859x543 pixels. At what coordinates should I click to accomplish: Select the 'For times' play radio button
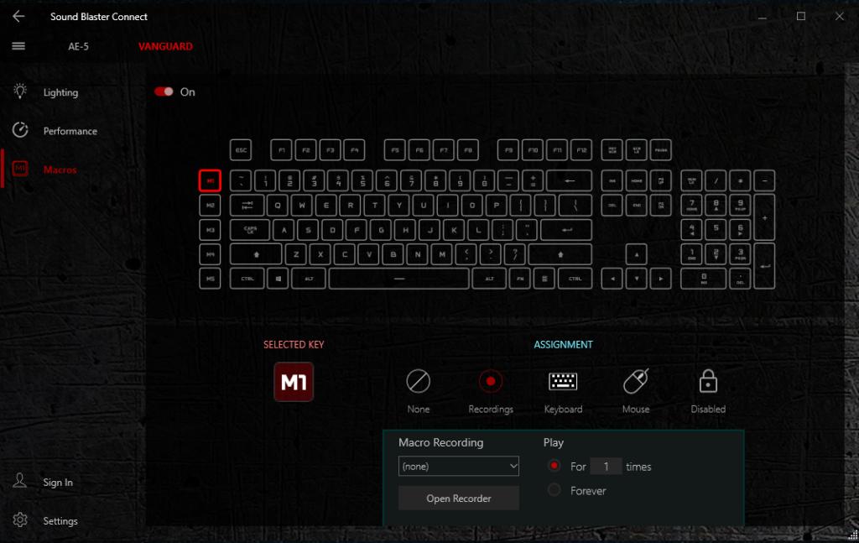tap(554, 466)
